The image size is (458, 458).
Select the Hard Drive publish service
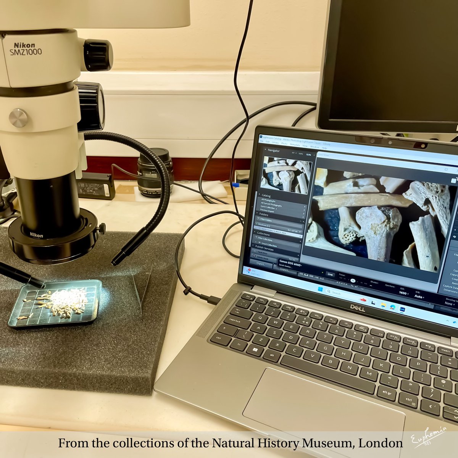pos(262,253)
